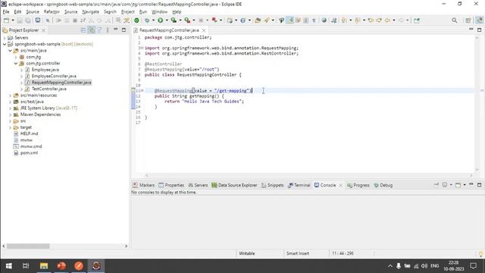Select the Java EE perspective icon

click(479, 20)
